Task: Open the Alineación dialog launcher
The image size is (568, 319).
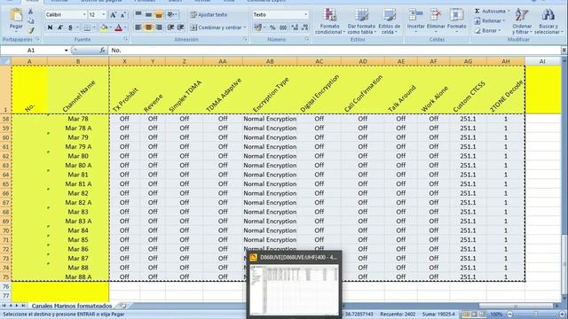Action: pyautogui.click(x=245, y=39)
